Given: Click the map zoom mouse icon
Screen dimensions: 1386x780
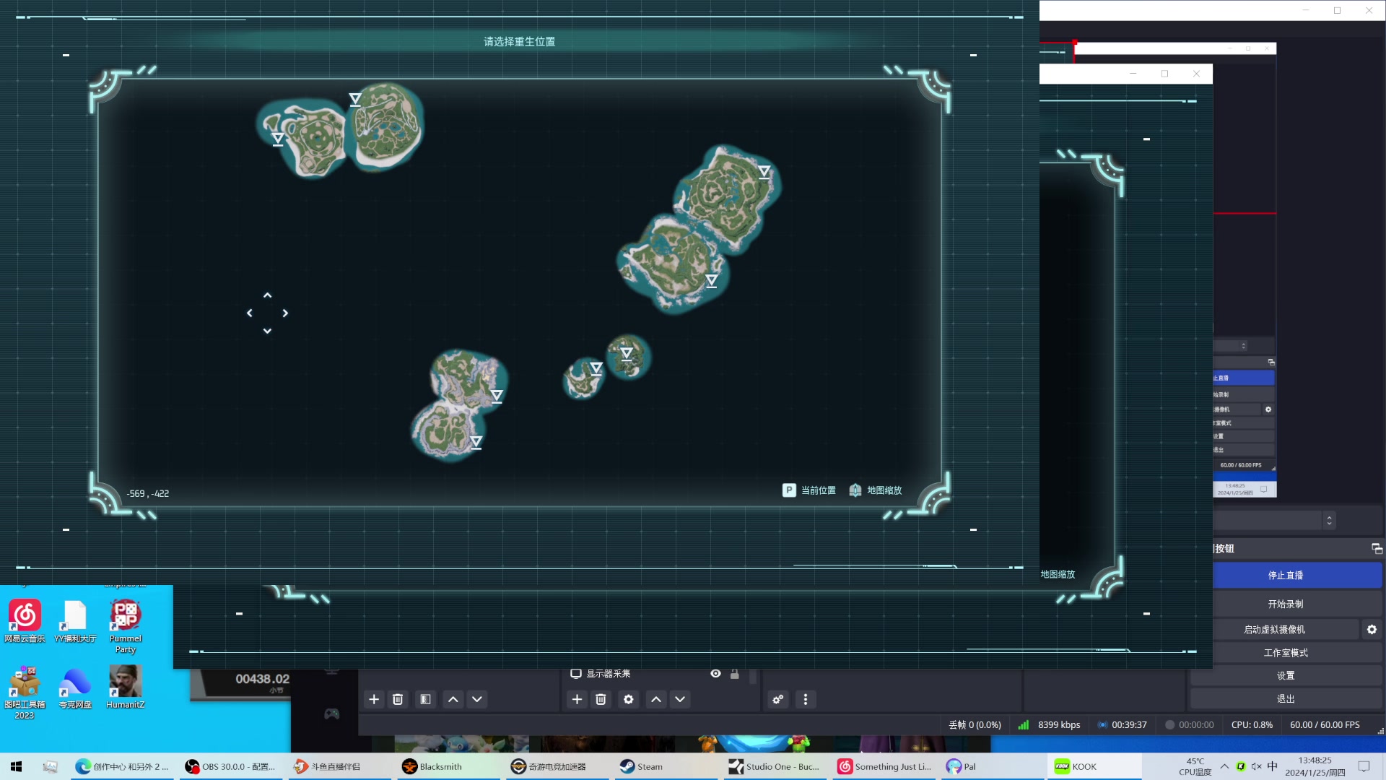Looking at the screenshot, I should [855, 490].
